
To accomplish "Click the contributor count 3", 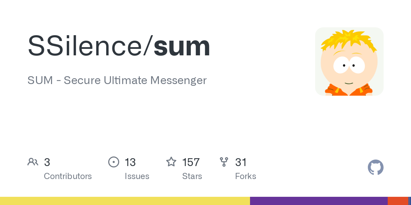I will [47, 162].
